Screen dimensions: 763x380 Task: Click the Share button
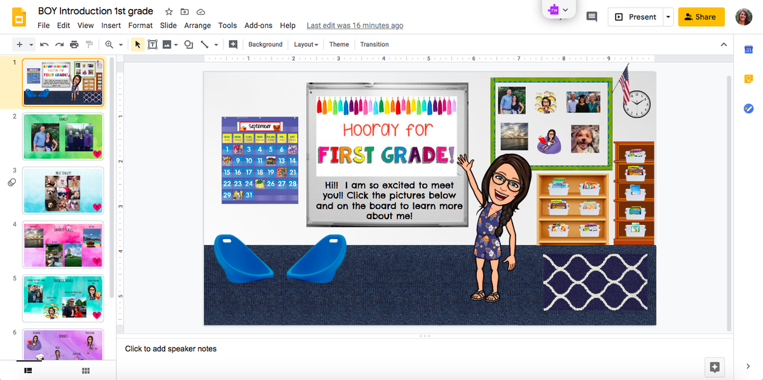701,17
